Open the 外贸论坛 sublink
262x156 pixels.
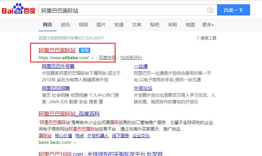click(143, 88)
